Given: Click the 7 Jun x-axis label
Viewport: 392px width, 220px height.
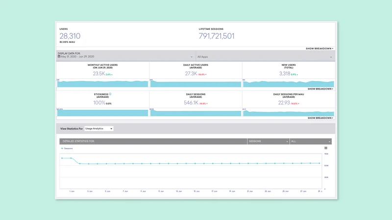Looking at the screenshot, I should click(125, 191).
